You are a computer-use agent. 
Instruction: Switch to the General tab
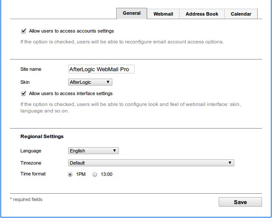click(131, 13)
